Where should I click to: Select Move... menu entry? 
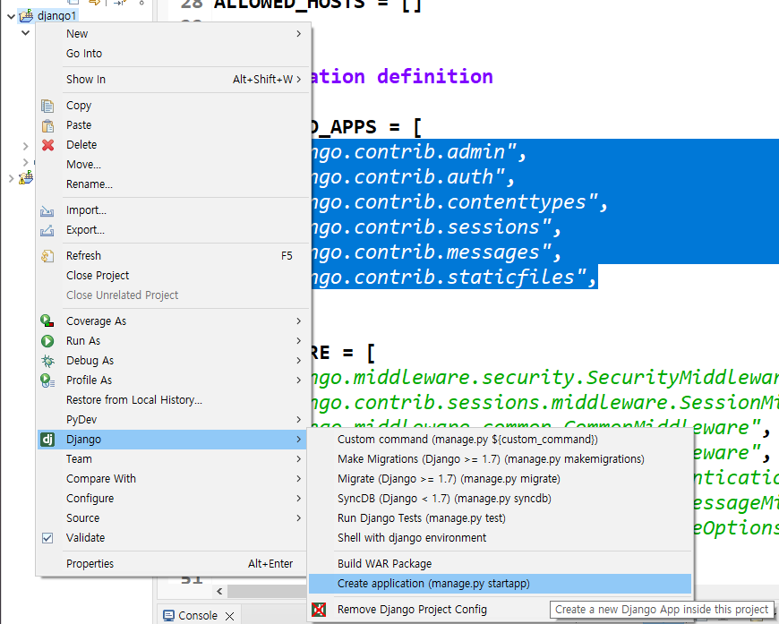[172, 165]
